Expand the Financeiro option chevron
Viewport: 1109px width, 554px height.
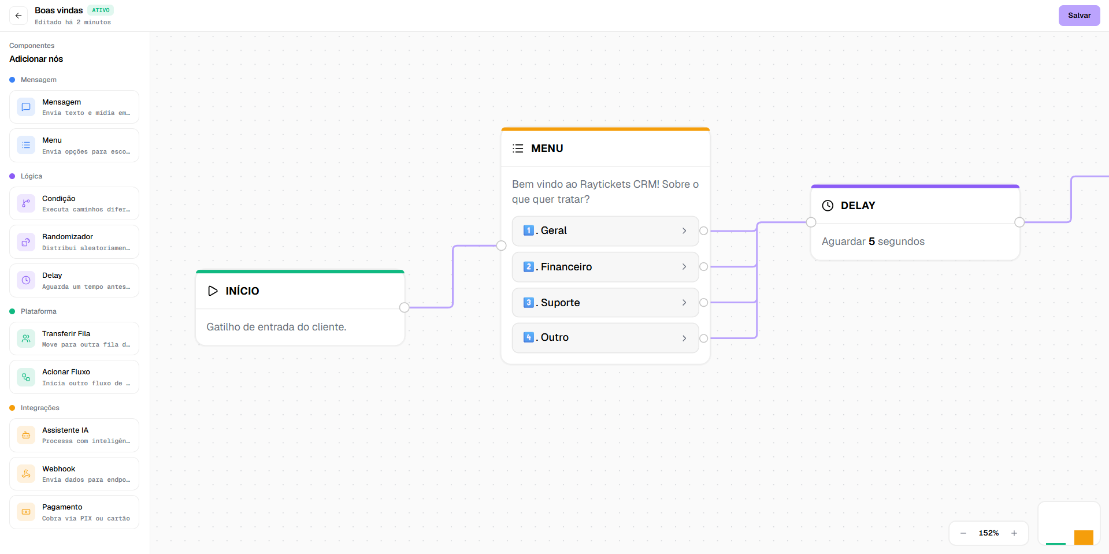684,267
